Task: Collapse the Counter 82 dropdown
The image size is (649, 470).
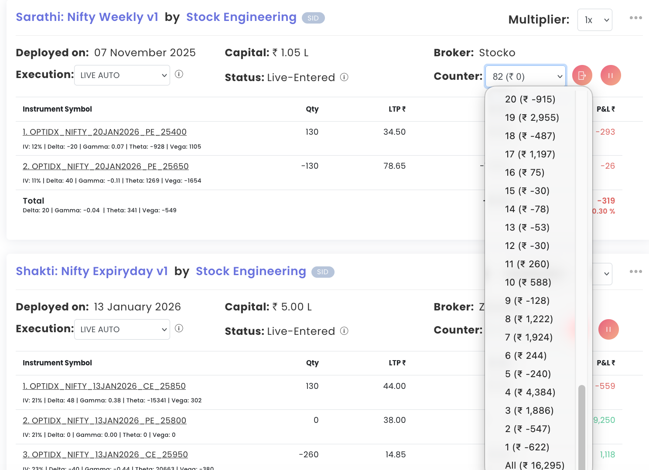Action: (x=526, y=76)
